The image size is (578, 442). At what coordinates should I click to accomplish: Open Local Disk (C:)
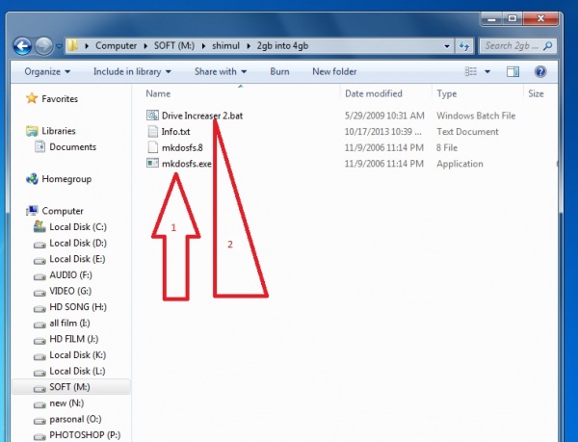78,227
